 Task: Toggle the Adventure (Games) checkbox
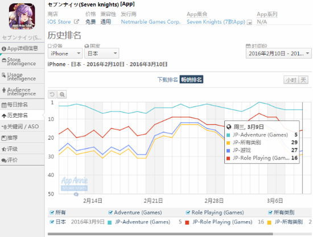pos(110,213)
